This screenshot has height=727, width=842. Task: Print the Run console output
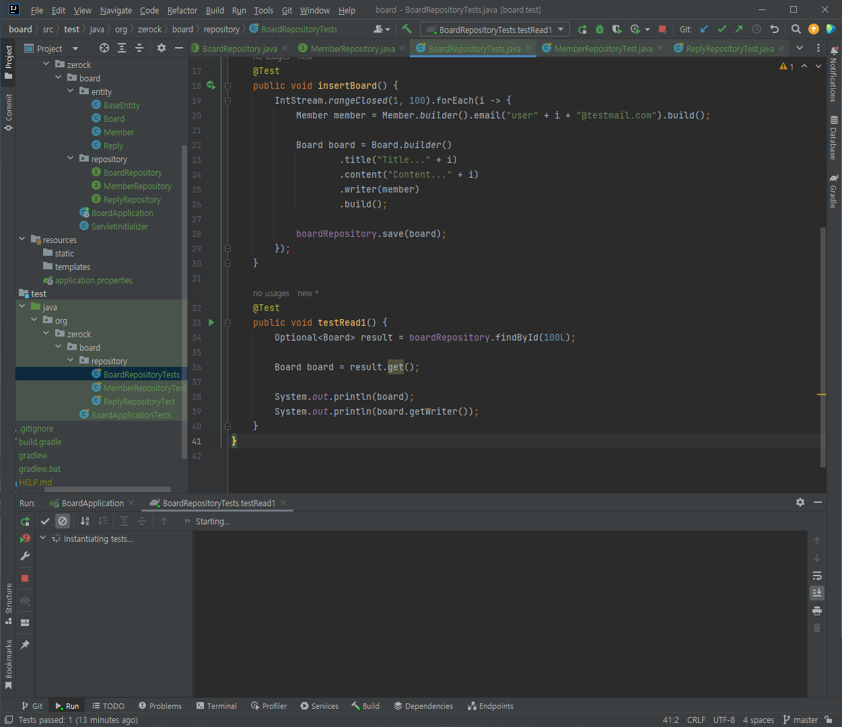coord(817,611)
